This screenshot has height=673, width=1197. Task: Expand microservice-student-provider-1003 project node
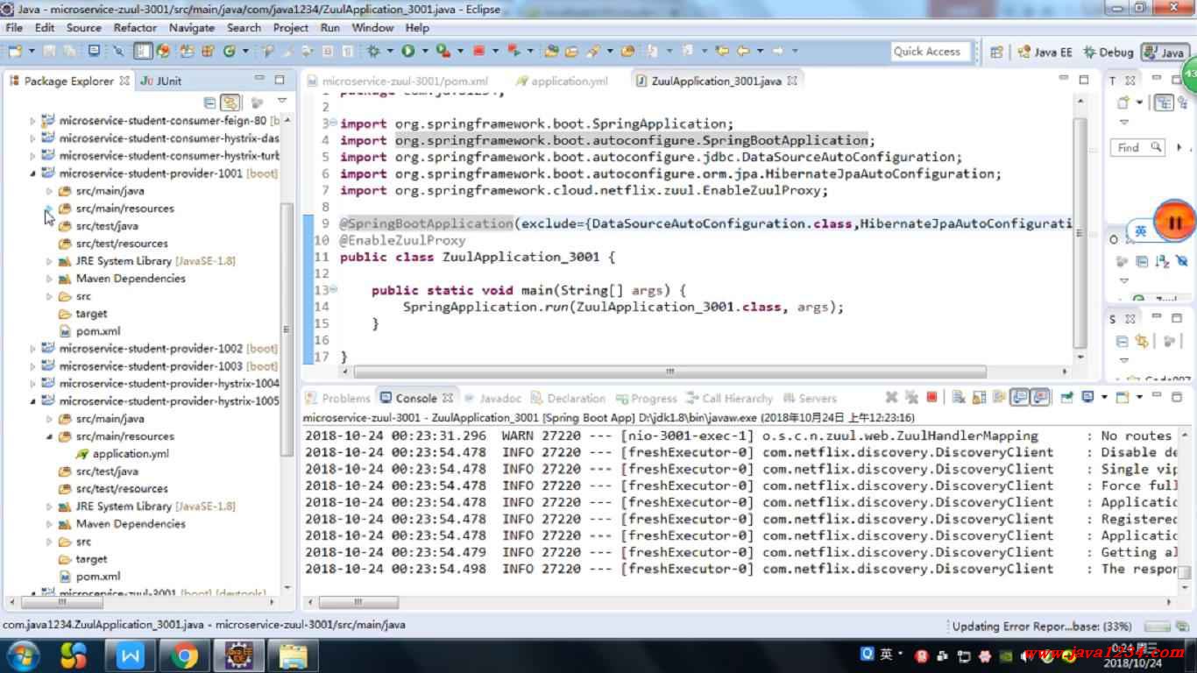(x=33, y=366)
